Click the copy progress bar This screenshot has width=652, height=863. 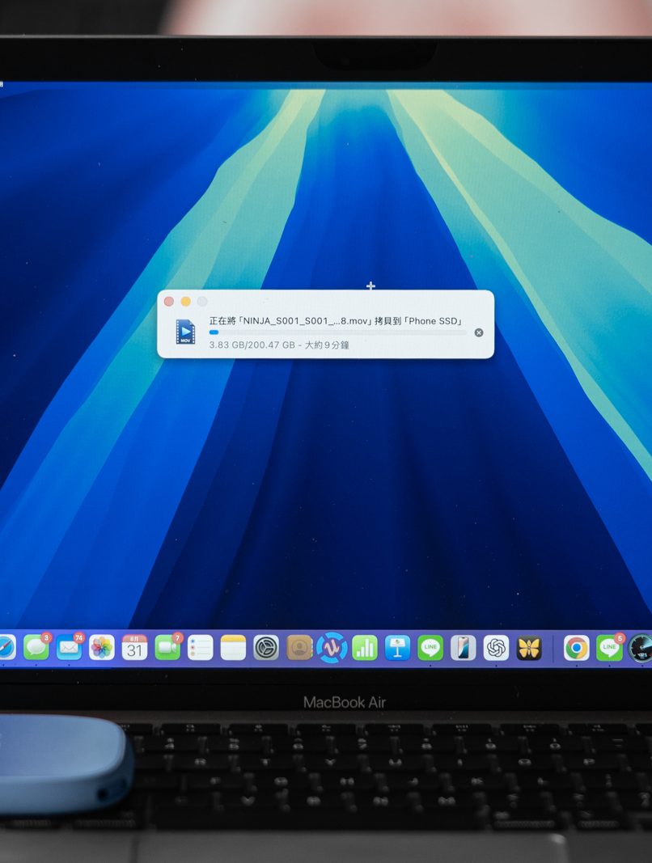coord(337,332)
